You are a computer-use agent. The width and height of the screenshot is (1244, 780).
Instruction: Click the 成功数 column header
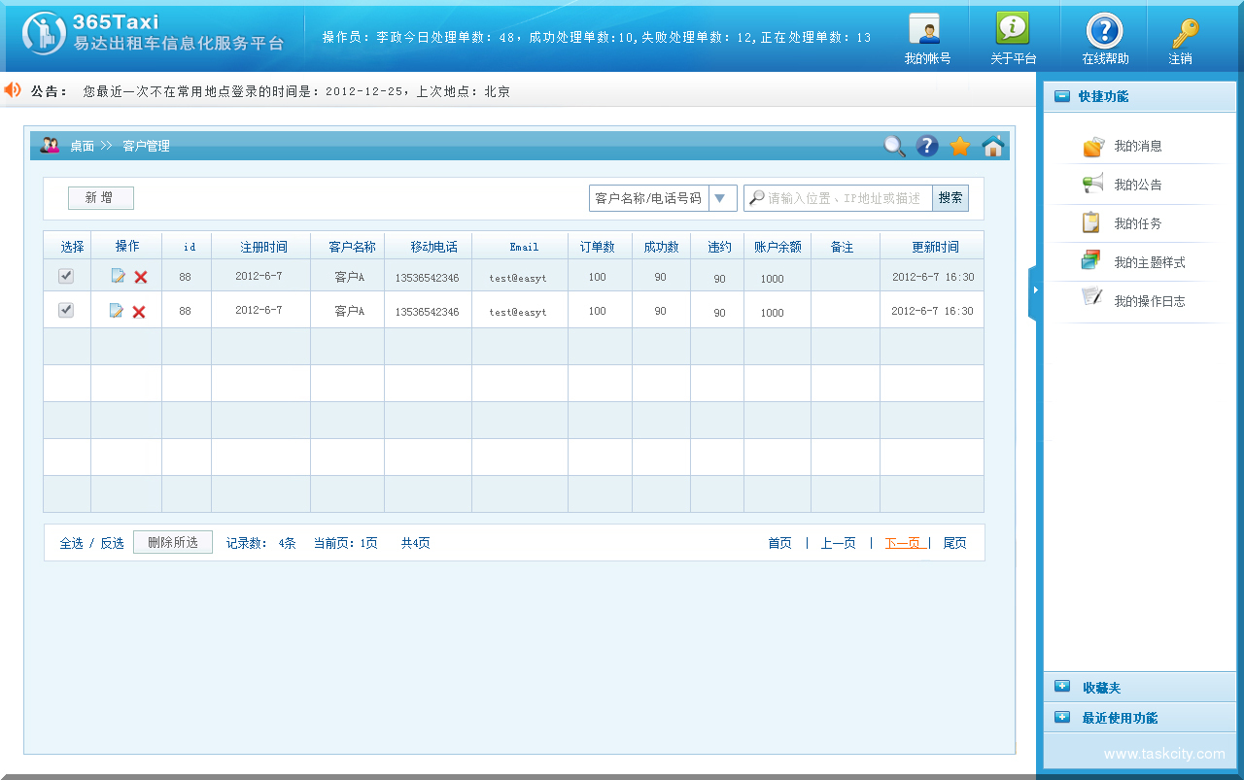tap(661, 247)
